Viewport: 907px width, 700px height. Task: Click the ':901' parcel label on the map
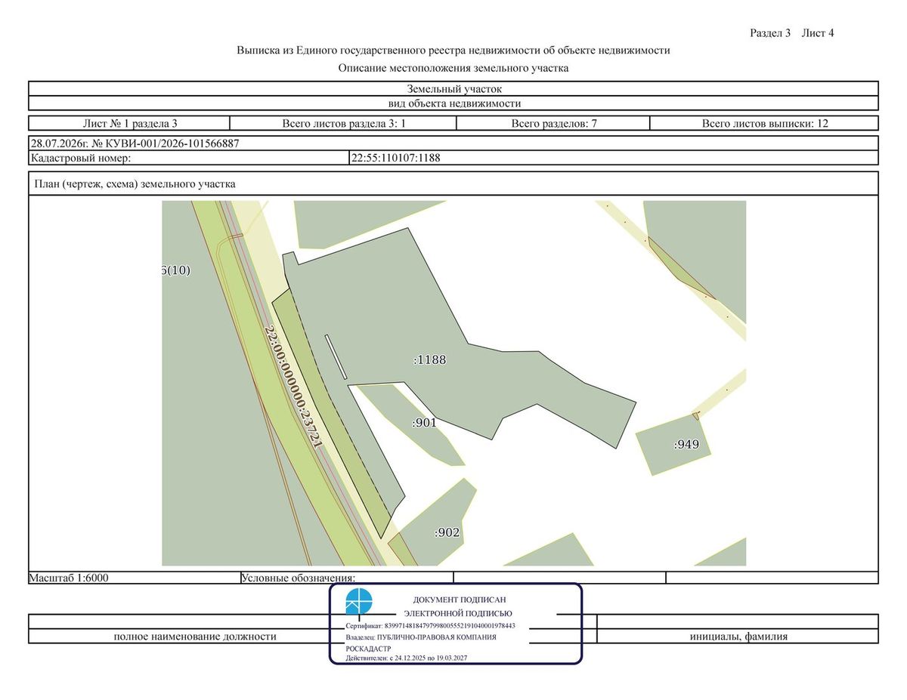(424, 423)
